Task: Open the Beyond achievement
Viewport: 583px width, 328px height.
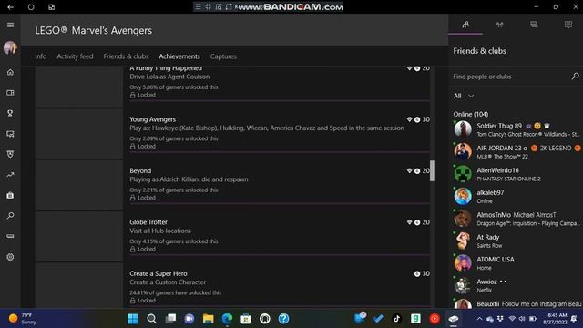Action: pyautogui.click(x=232, y=185)
